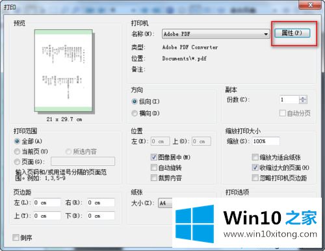This screenshot has width=325, height=251.
Task: Click left margin 左(L) field
Action: click(x=47, y=203)
